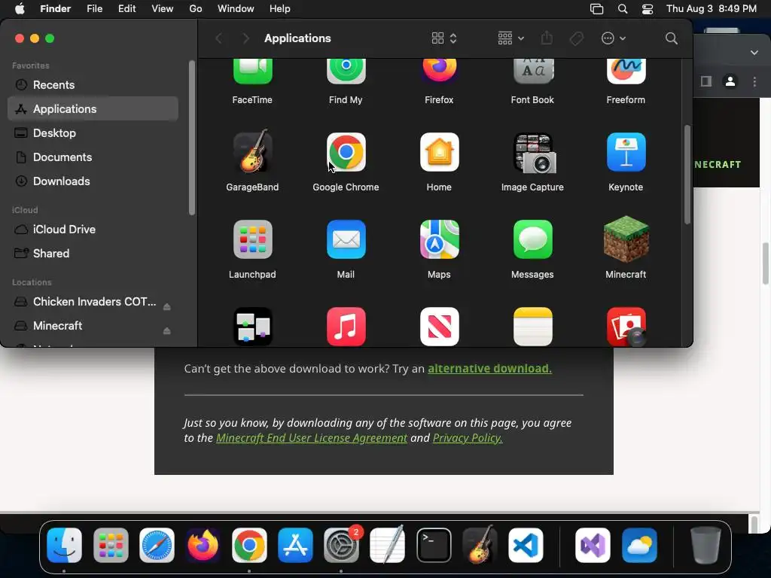
Task: Click the browser profile avatar icon
Action: [x=730, y=81]
